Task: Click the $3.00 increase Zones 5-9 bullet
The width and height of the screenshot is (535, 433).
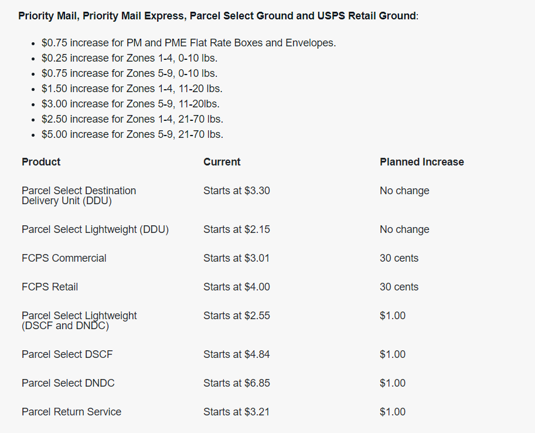Action: [x=131, y=104]
